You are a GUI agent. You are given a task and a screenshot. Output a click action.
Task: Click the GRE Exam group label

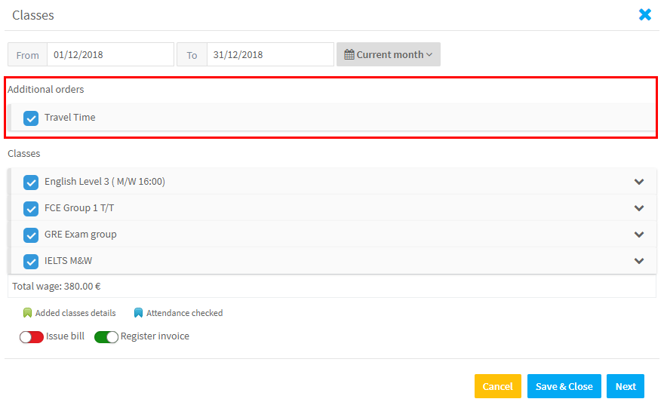pyautogui.click(x=81, y=235)
